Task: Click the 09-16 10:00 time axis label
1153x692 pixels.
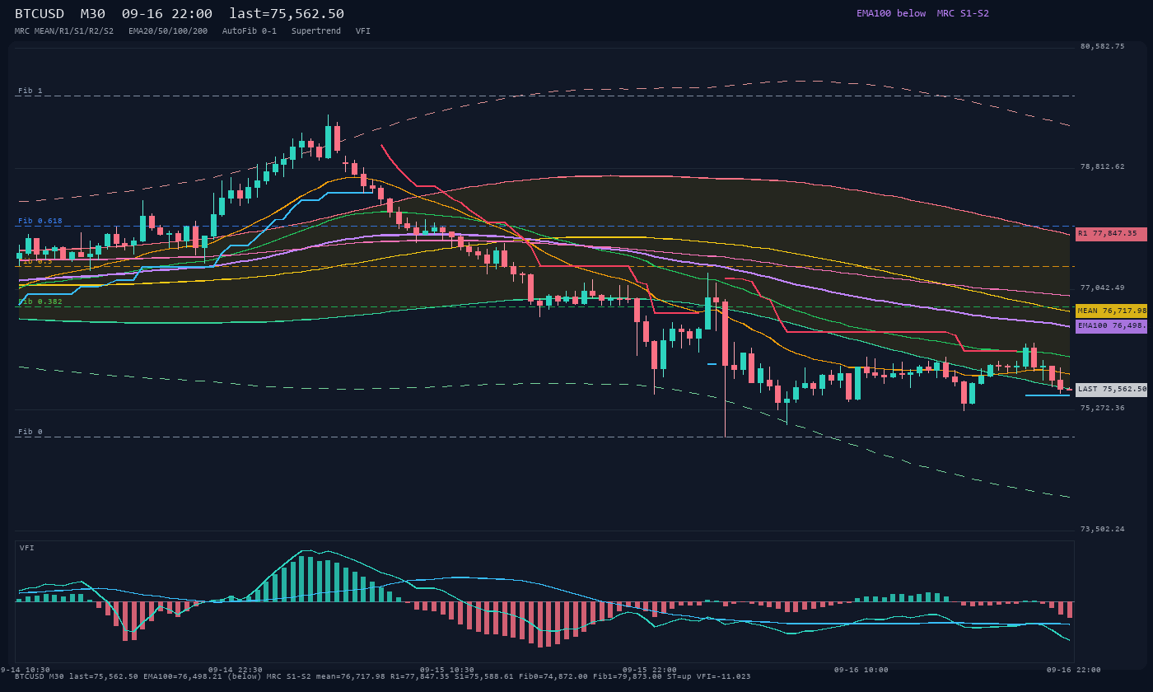Action: (x=861, y=670)
